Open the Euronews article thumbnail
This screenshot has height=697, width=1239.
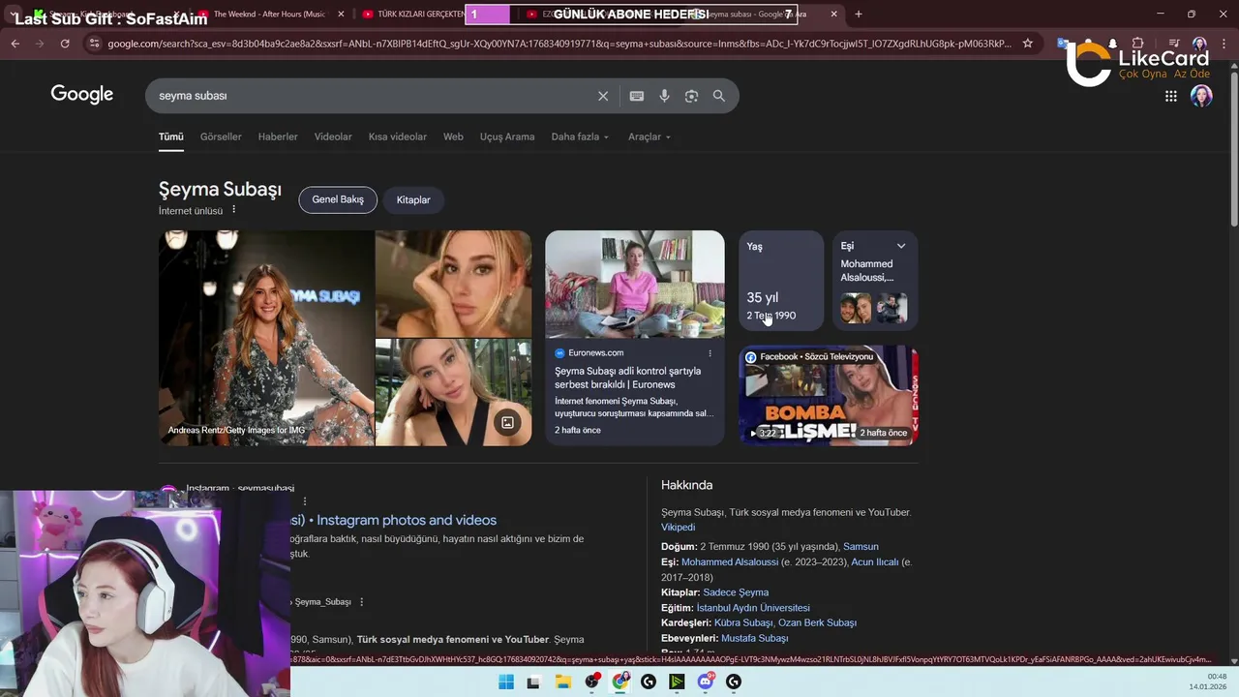pos(635,285)
